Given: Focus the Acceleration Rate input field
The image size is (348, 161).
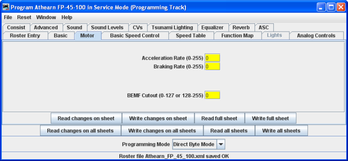Looking at the screenshot, I should [212, 58].
